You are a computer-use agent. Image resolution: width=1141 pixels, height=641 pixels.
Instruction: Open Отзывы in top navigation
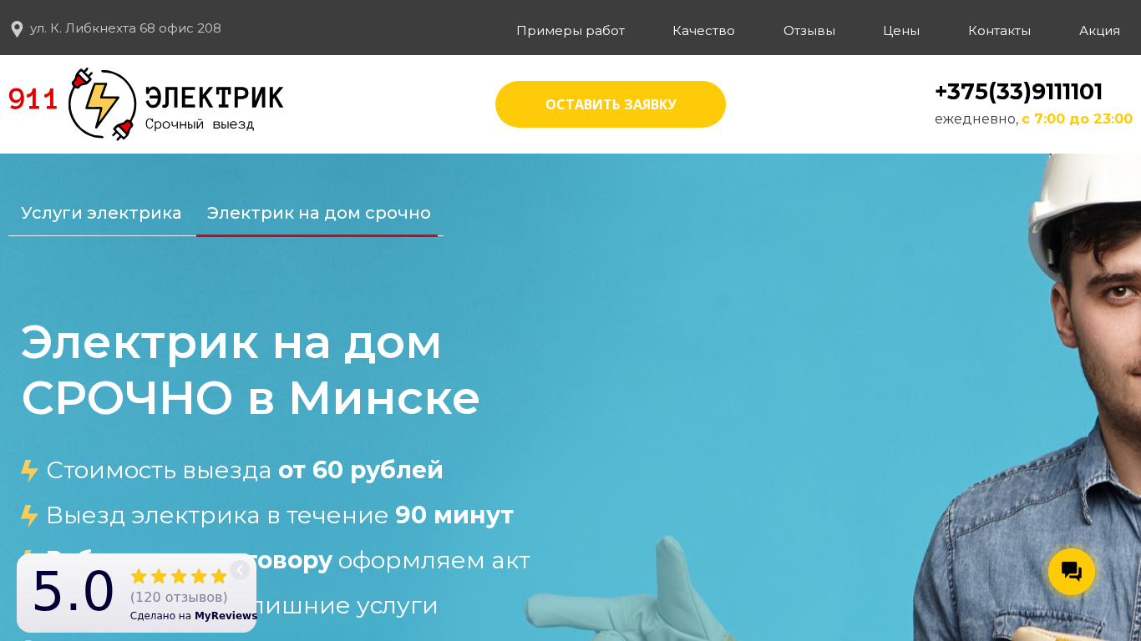[809, 31]
